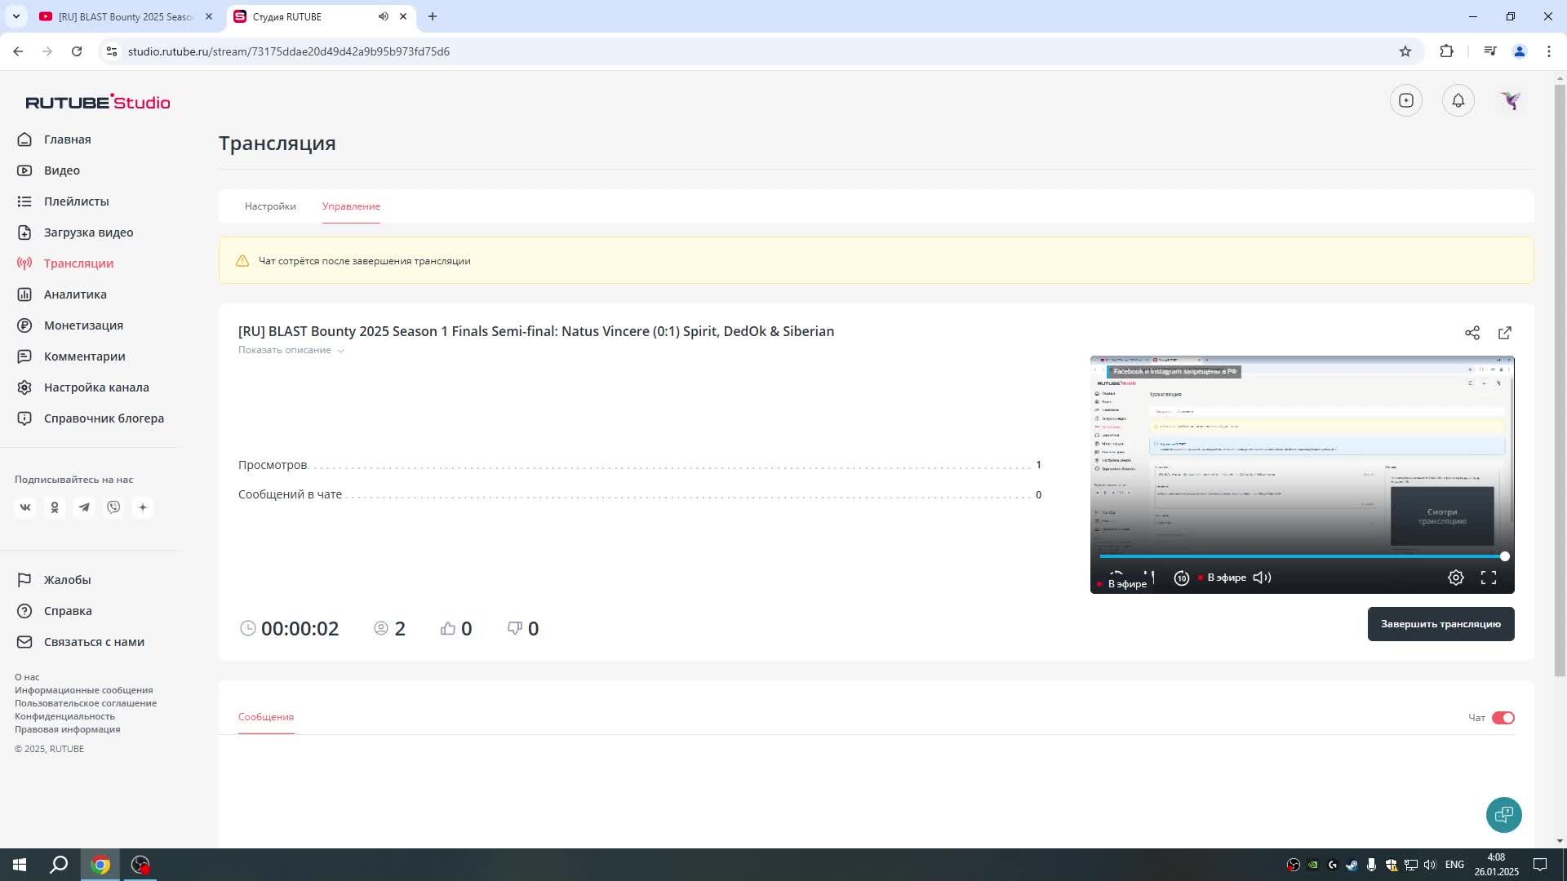
Task: Open the Viber social link
Action: pos(113,507)
